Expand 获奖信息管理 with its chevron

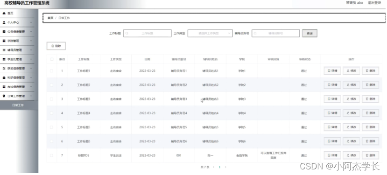tap(31, 69)
